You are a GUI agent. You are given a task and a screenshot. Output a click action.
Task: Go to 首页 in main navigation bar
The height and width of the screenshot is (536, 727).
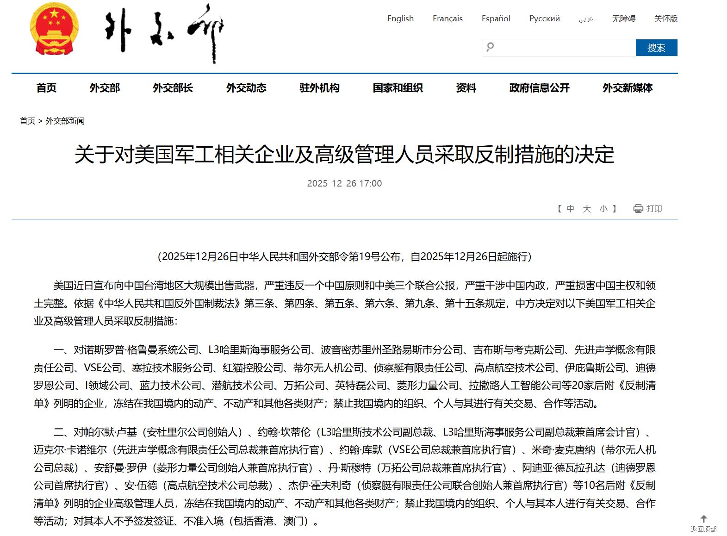click(x=46, y=88)
